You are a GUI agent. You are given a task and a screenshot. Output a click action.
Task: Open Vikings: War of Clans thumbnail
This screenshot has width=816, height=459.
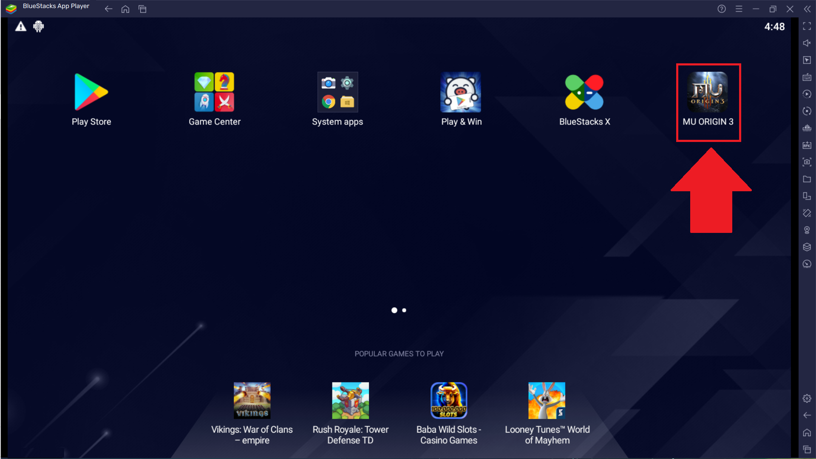point(252,400)
